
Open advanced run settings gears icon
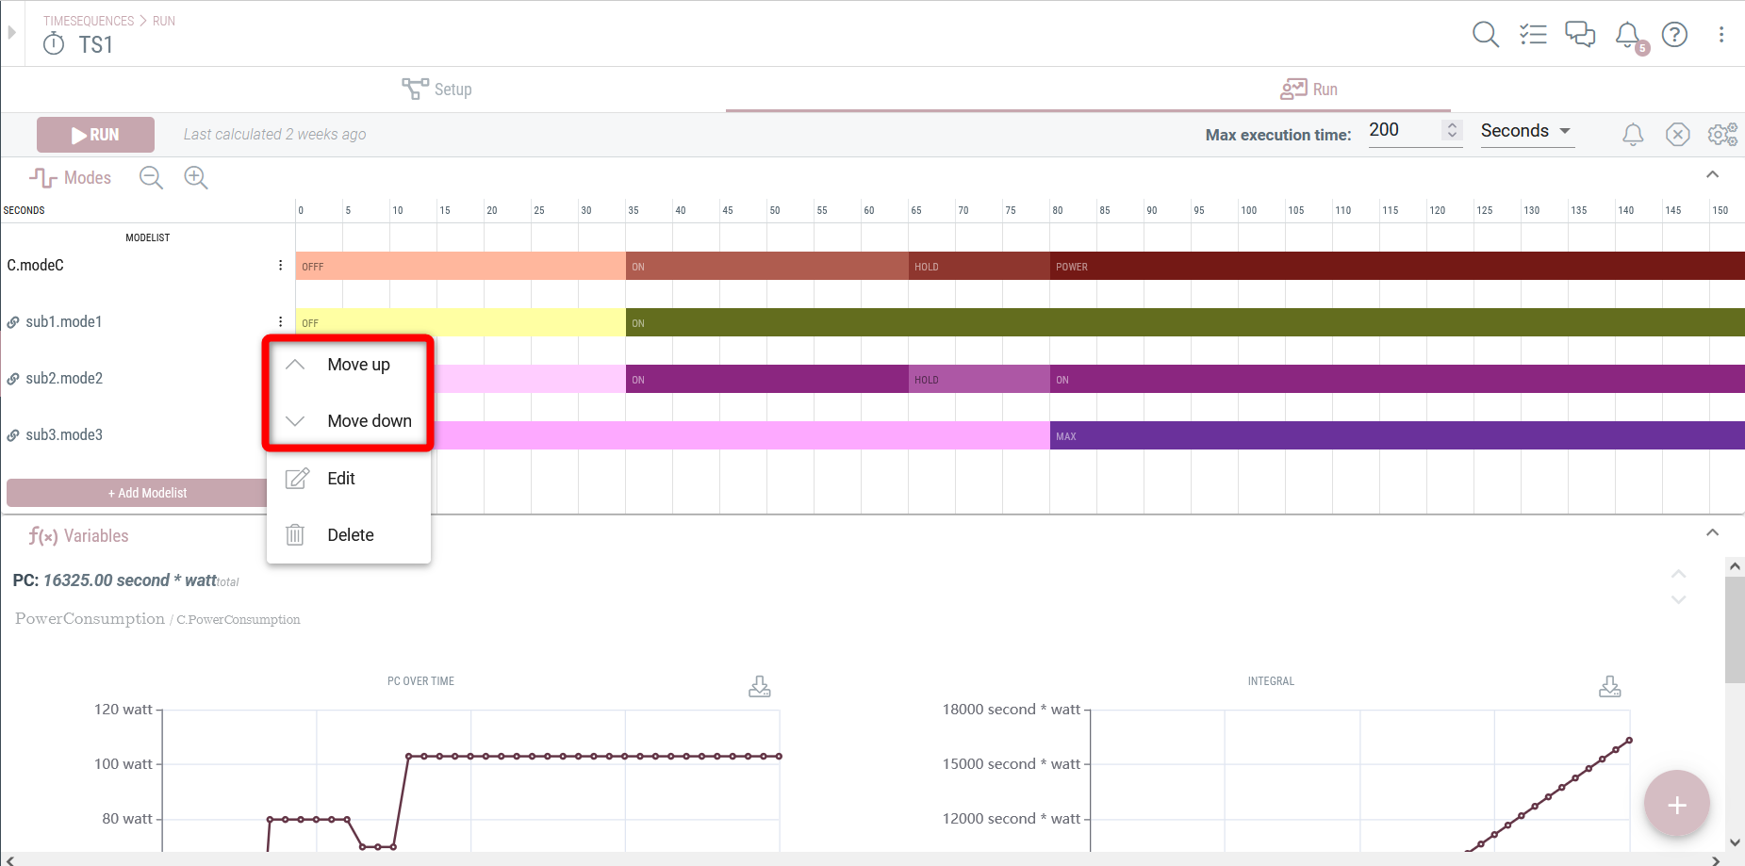[x=1722, y=135]
